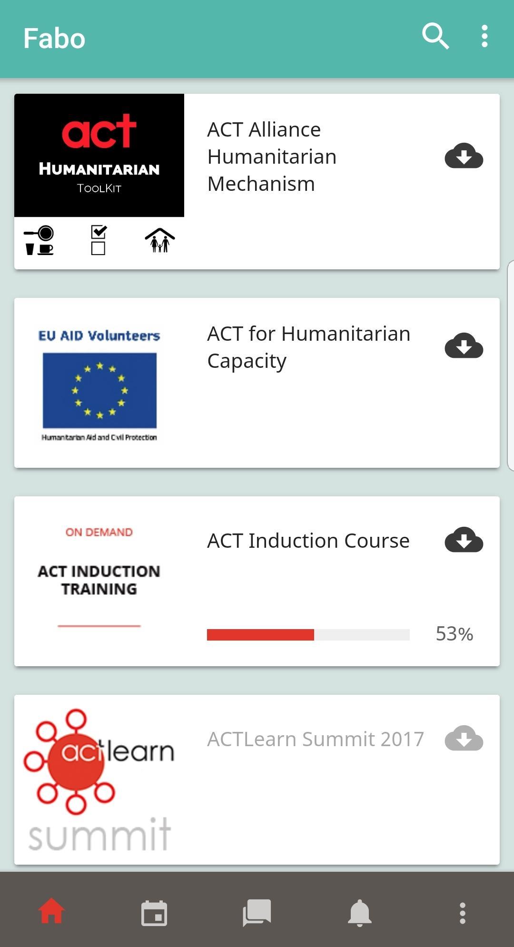
Task: Open the ACT for Humanitarian Capacity title
Action: point(308,347)
